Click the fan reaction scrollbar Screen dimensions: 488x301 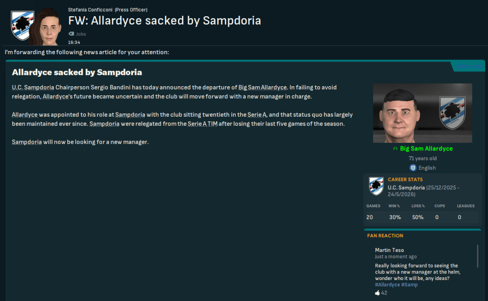click(478, 256)
